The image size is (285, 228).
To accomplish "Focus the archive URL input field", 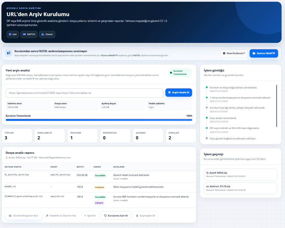I will click(x=85, y=93).
